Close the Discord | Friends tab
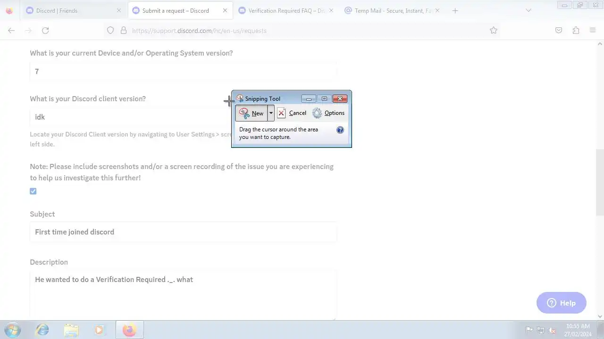This screenshot has height=339, width=604. (x=119, y=10)
